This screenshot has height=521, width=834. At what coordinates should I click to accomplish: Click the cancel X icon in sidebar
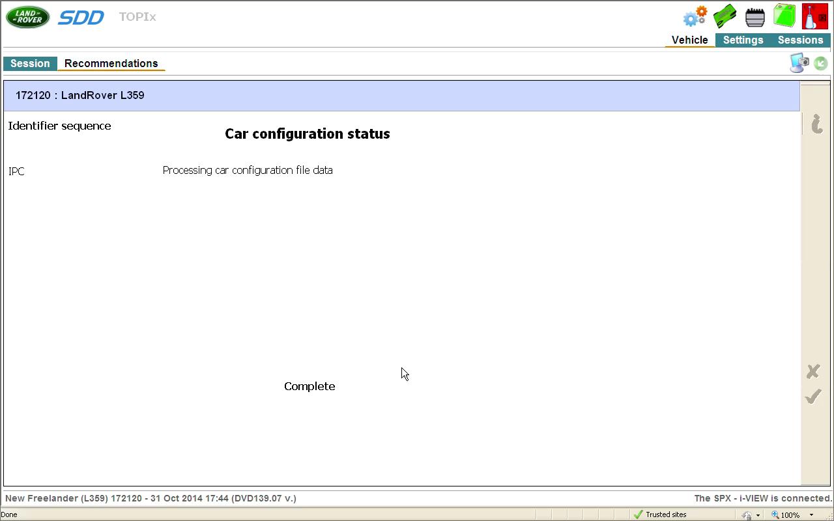pyautogui.click(x=812, y=371)
